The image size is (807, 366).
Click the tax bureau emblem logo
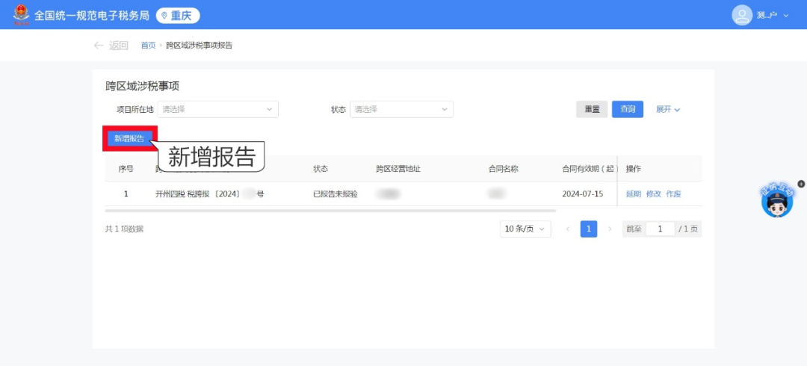tap(21, 15)
